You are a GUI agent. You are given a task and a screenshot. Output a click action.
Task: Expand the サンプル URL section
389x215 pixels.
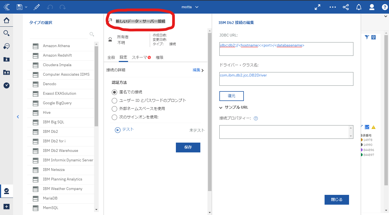click(234, 107)
